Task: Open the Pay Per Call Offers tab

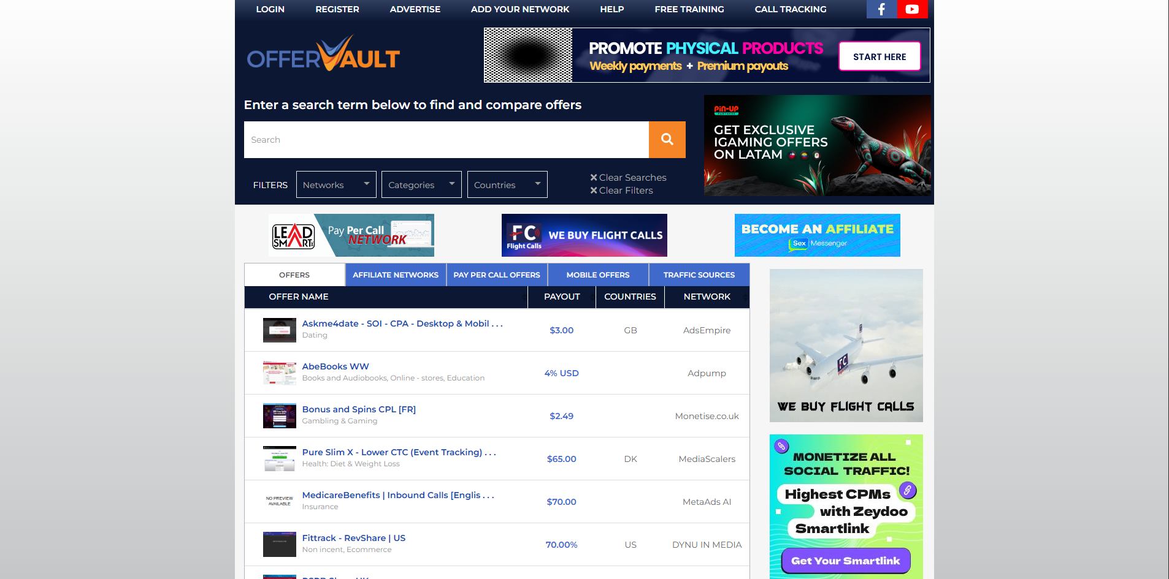Action: click(496, 275)
